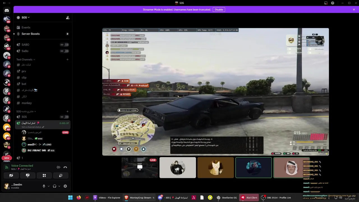Open headphone output options arrow
Screen dimensions: 359x202
59,186
